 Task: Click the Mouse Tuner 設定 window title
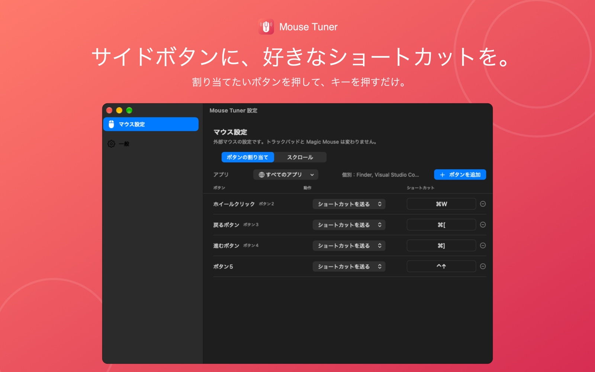click(x=233, y=110)
